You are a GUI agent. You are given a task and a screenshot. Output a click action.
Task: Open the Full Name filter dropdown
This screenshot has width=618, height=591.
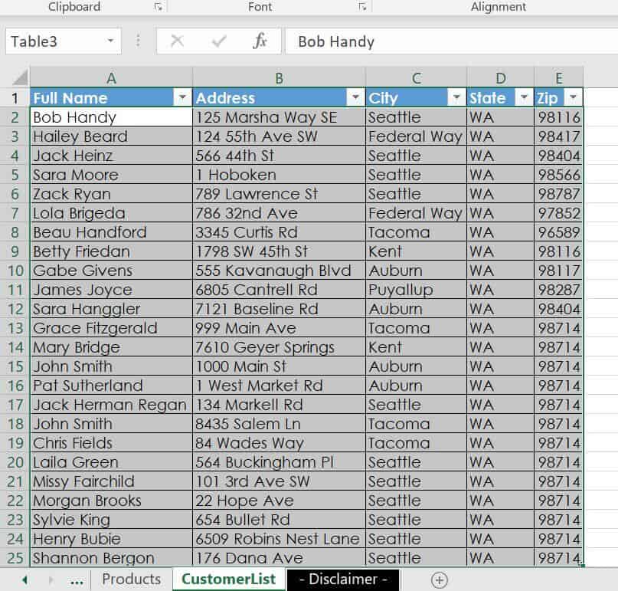pos(182,98)
